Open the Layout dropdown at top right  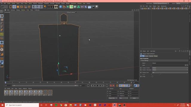182,3
